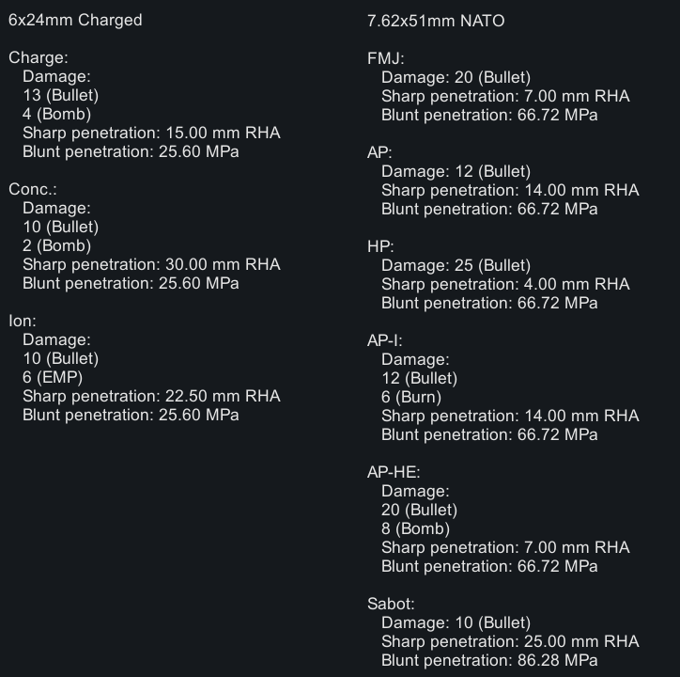Click the 6 (EMP) damage line
Viewport: 680px width, 677px height.
pos(53,377)
